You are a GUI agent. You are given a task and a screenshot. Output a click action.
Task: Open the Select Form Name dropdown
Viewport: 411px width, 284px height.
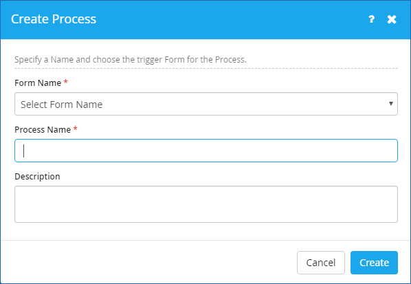pyautogui.click(x=206, y=104)
